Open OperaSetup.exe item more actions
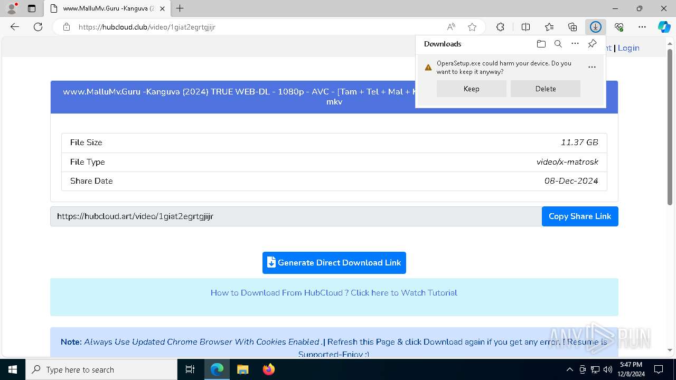This screenshot has height=380, width=676. [592, 67]
